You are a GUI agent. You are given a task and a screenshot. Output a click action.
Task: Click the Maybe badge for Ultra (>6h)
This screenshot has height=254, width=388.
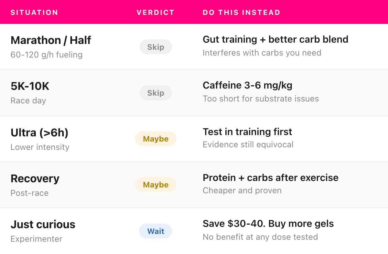156,139
